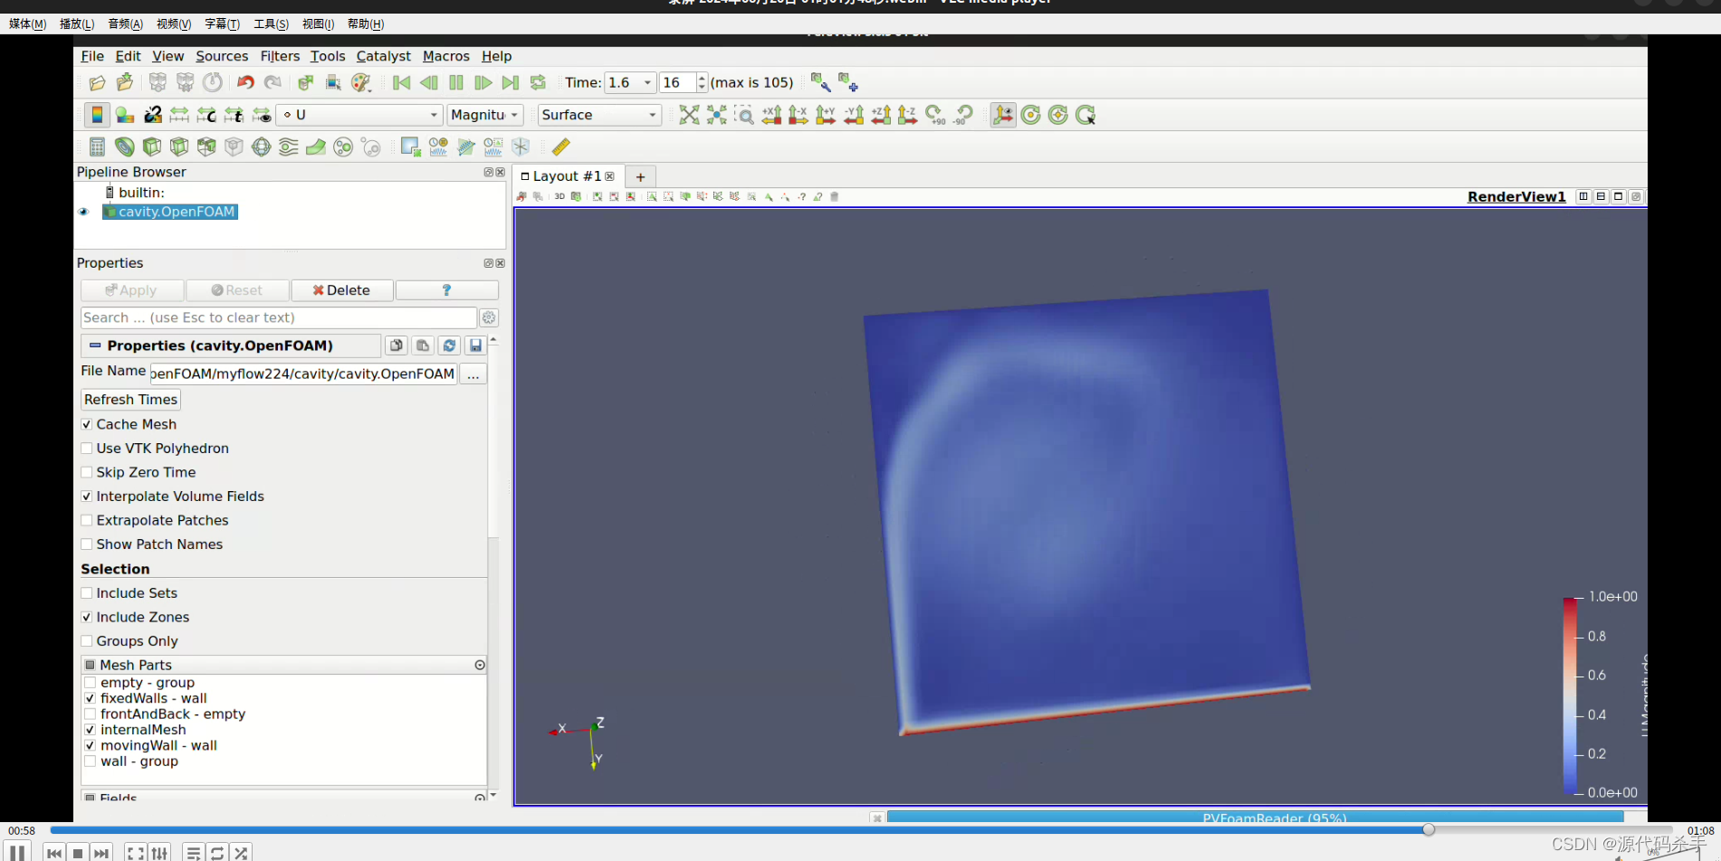Image resolution: width=1721 pixels, height=861 pixels.
Task: Uncheck fixedWalls - wall mesh part
Action: tap(91, 698)
